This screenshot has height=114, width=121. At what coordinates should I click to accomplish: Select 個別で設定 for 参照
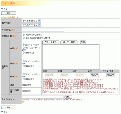pyautogui.click(x=24, y=53)
